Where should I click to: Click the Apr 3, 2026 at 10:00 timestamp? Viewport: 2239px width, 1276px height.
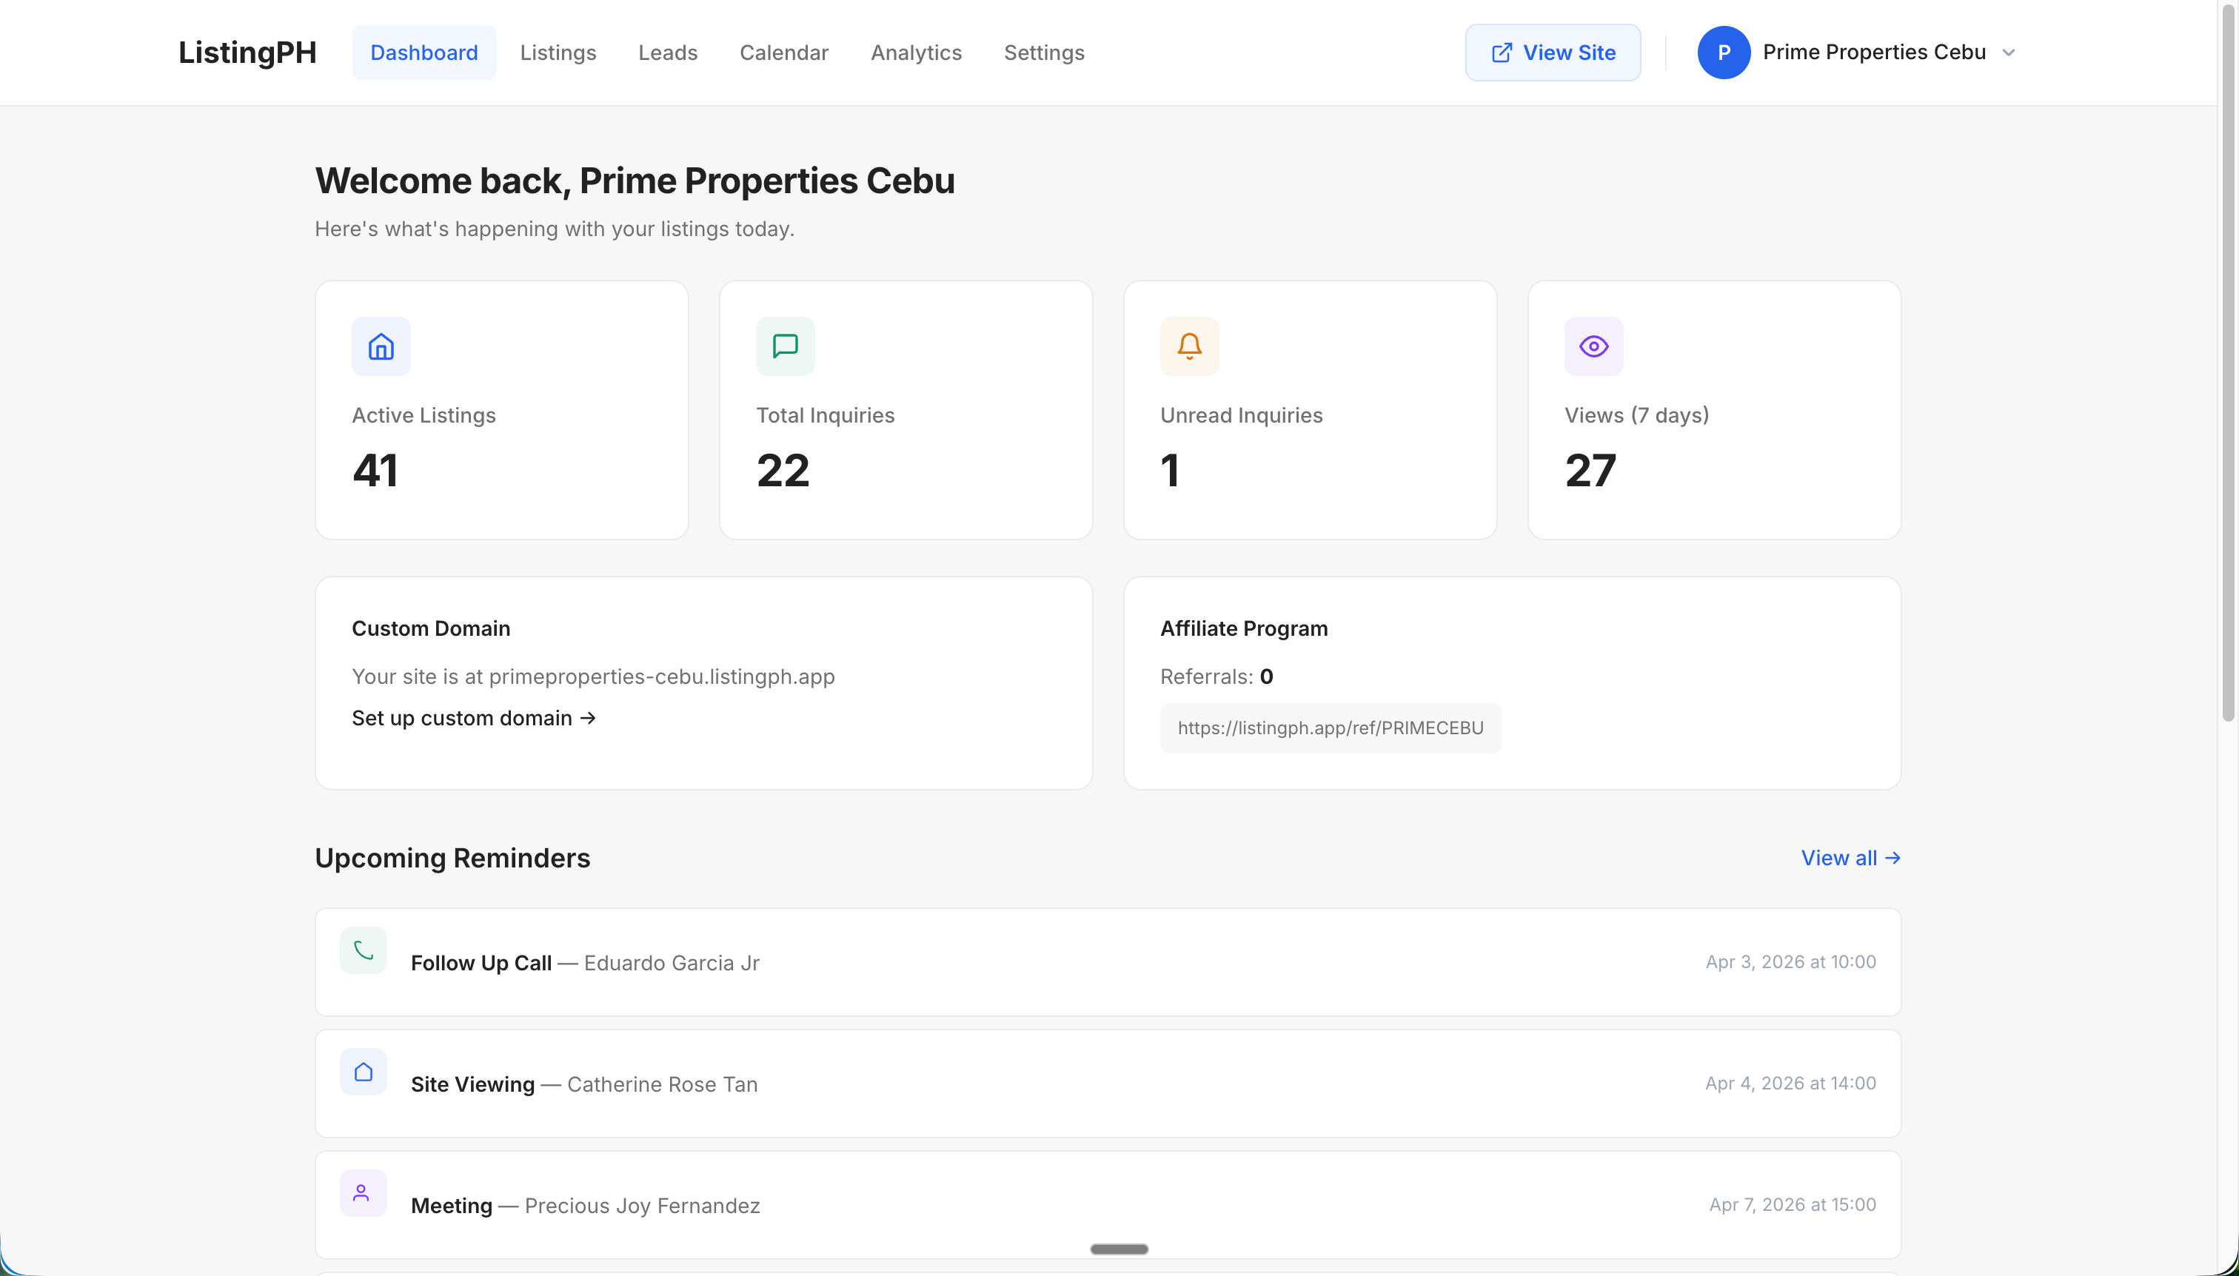(x=1790, y=961)
